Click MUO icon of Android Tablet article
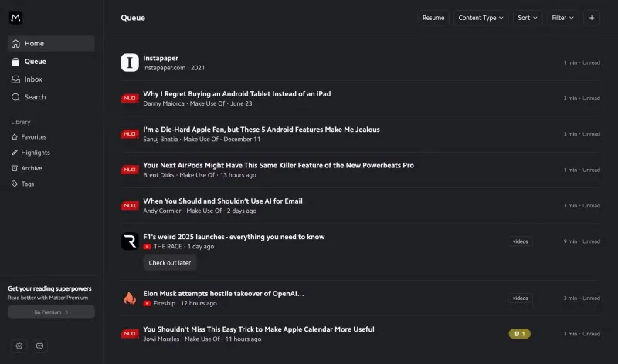Viewport: 618px width, 364px height. point(130,99)
